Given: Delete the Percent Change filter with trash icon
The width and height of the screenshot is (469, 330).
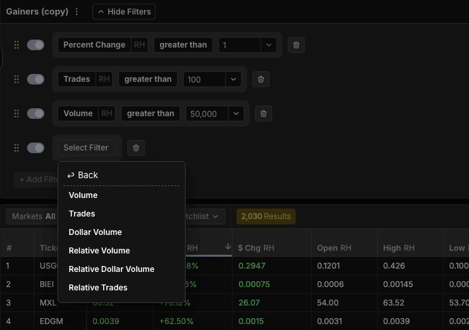Looking at the screenshot, I should [296, 45].
